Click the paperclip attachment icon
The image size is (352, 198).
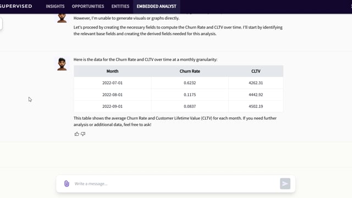coord(67,184)
